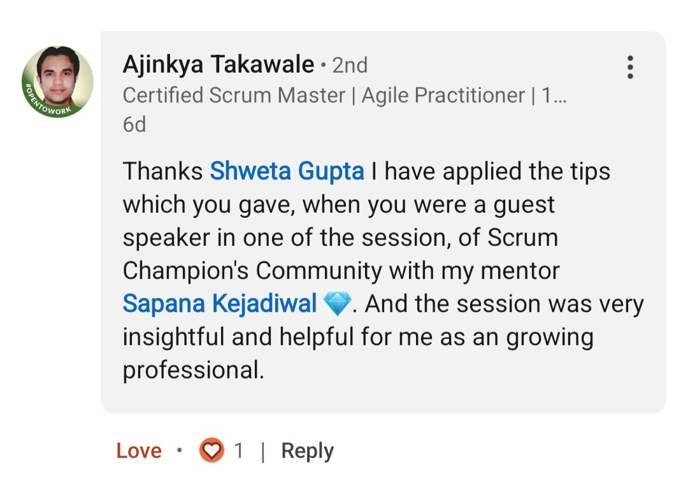688x481 pixels.
Task: Open the three-dot comment options menu
Action: pyautogui.click(x=629, y=68)
